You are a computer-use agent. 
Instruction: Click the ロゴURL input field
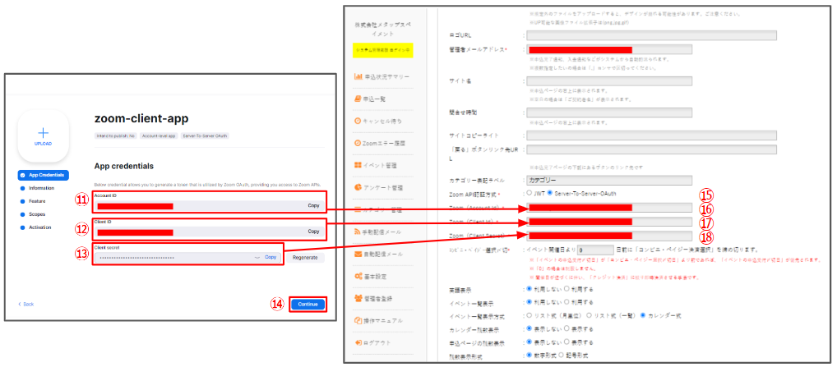[651, 35]
